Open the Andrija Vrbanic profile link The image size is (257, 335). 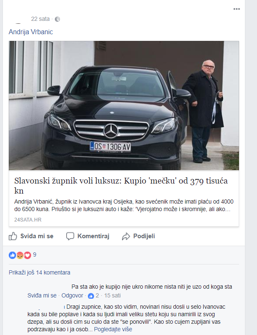[x=31, y=32]
